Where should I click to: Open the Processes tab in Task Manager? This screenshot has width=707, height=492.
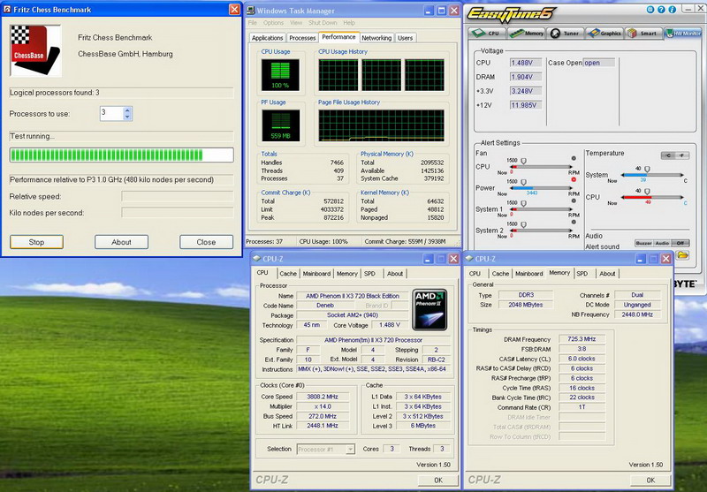pos(302,38)
